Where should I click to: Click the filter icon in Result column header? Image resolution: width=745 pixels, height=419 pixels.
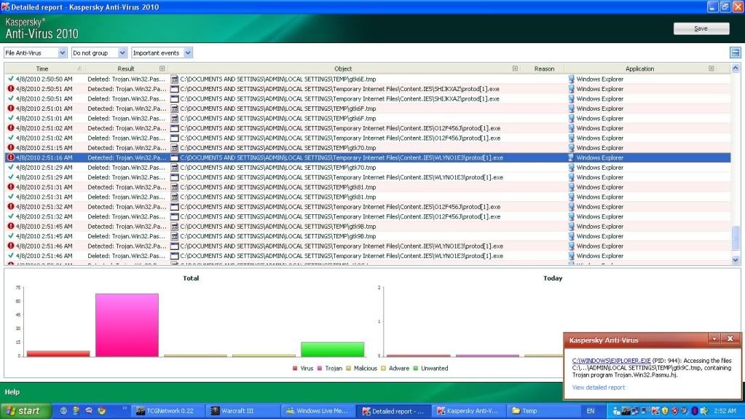coord(162,68)
